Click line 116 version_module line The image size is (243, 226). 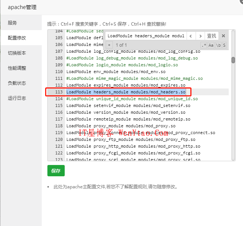(x=126, y=112)
